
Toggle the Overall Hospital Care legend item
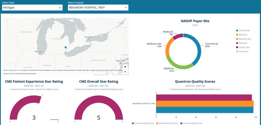[x=143, y=123]
